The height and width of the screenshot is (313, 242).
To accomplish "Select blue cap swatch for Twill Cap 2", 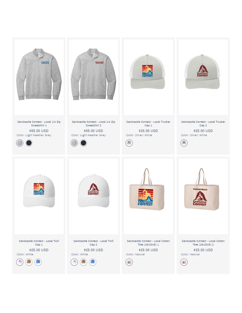I will (x=93, y=262).
